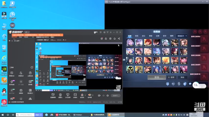Open the 多人连麦 download tool
Viewport: 209px width, 117px height.
point(21,83)
